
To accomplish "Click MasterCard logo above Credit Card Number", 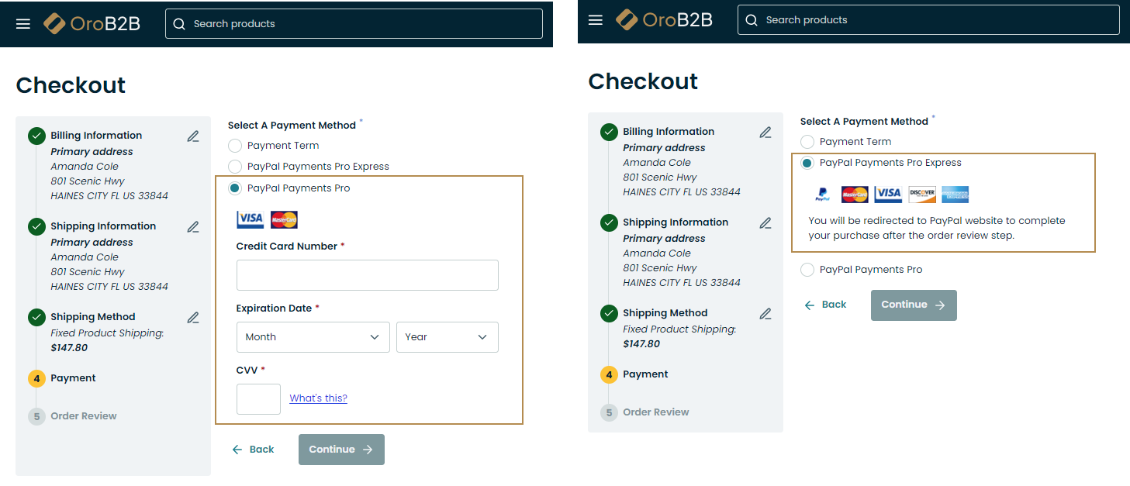I will 284,219.
